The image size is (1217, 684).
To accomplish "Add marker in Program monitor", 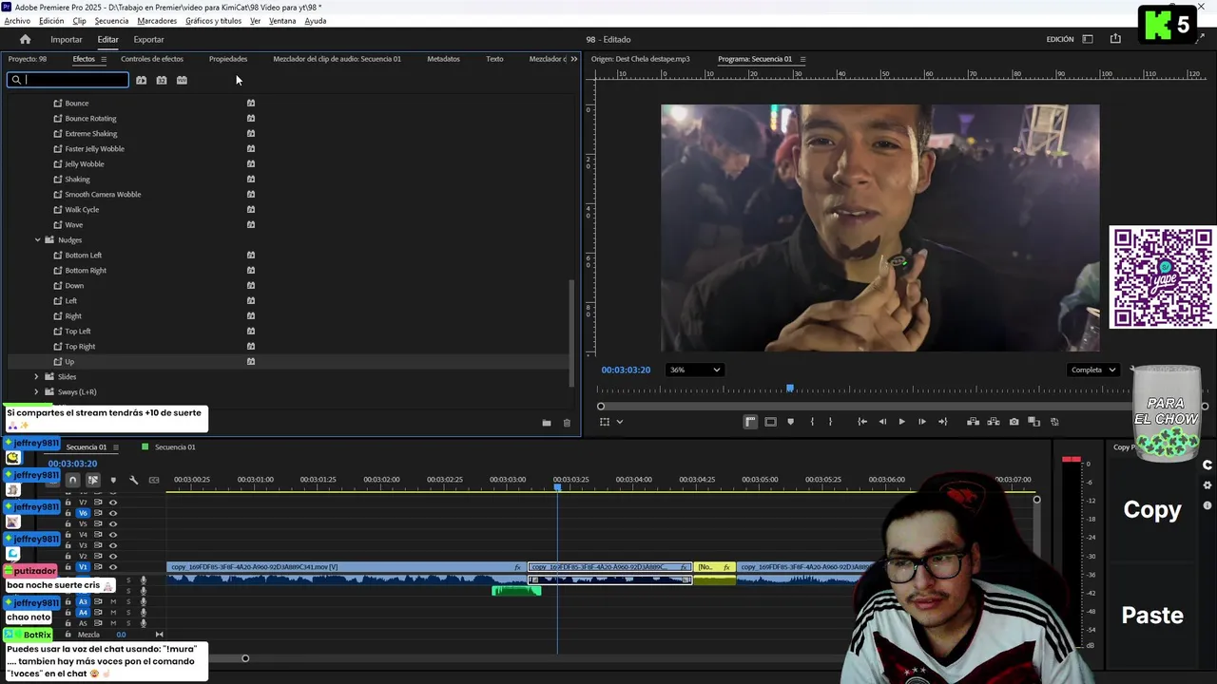I will pos(790,422).
